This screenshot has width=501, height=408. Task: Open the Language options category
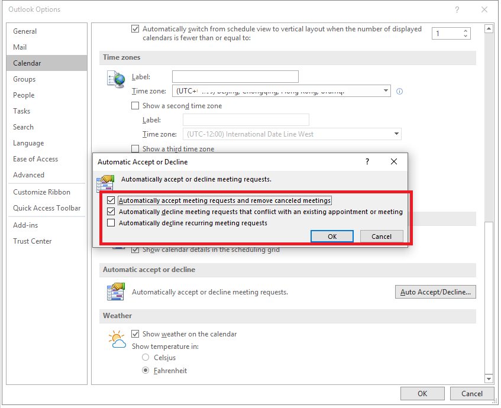[x=47, y=143]
